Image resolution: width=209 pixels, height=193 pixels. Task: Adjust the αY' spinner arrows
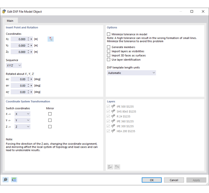click(28, 85)
